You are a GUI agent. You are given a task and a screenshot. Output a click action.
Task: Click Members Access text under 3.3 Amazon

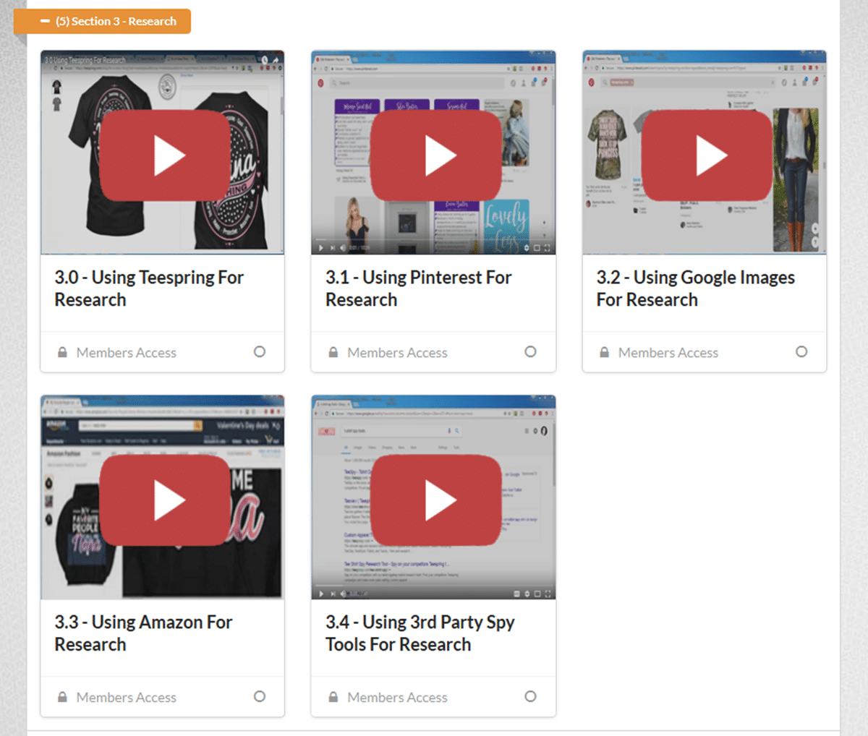coord(127,698)
